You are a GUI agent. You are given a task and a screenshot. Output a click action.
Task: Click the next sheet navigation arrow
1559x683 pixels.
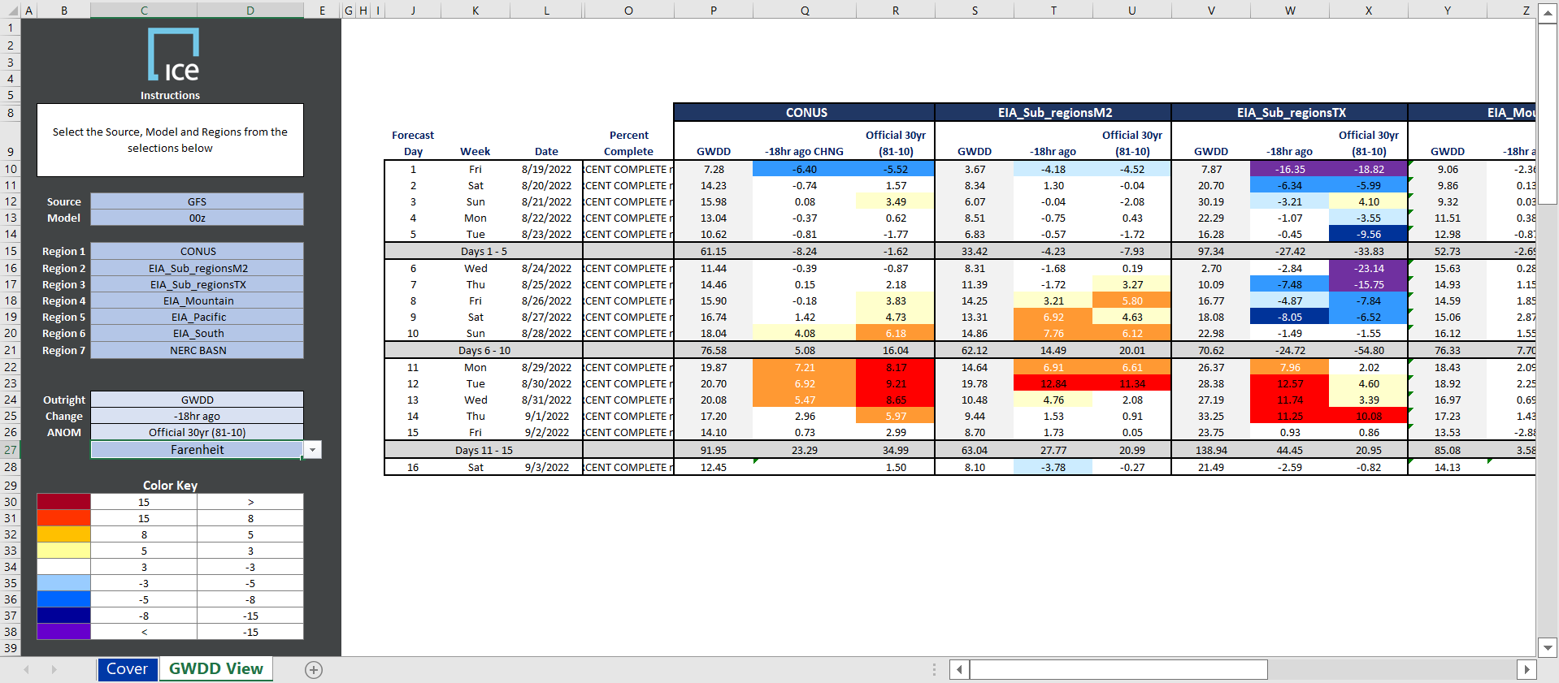[54, 669]
